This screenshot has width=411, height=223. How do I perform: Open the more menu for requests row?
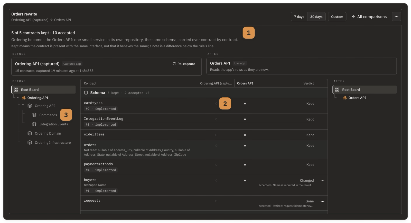click(322, 201)
